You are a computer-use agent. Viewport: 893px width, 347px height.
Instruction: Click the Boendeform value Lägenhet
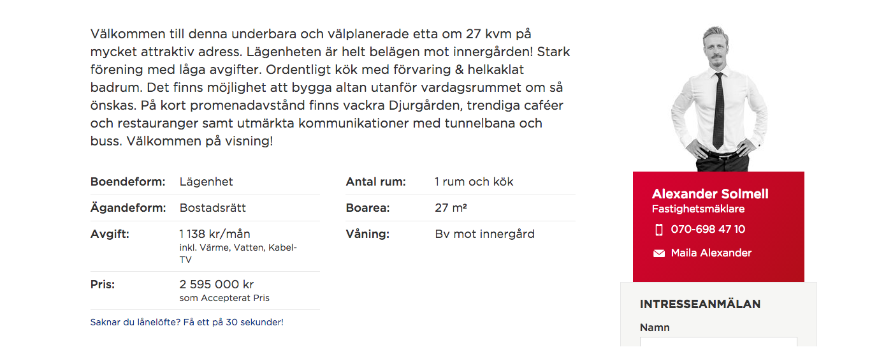pyautogui.click(x=207, y=182)
